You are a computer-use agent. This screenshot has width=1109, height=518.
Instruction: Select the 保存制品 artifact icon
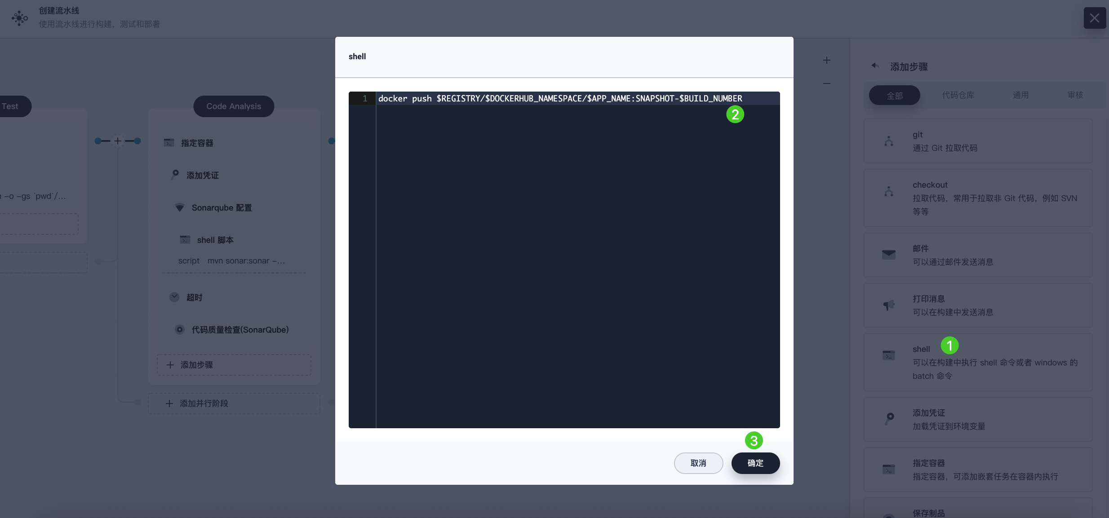pyautogui.click(x=889, y=515)
